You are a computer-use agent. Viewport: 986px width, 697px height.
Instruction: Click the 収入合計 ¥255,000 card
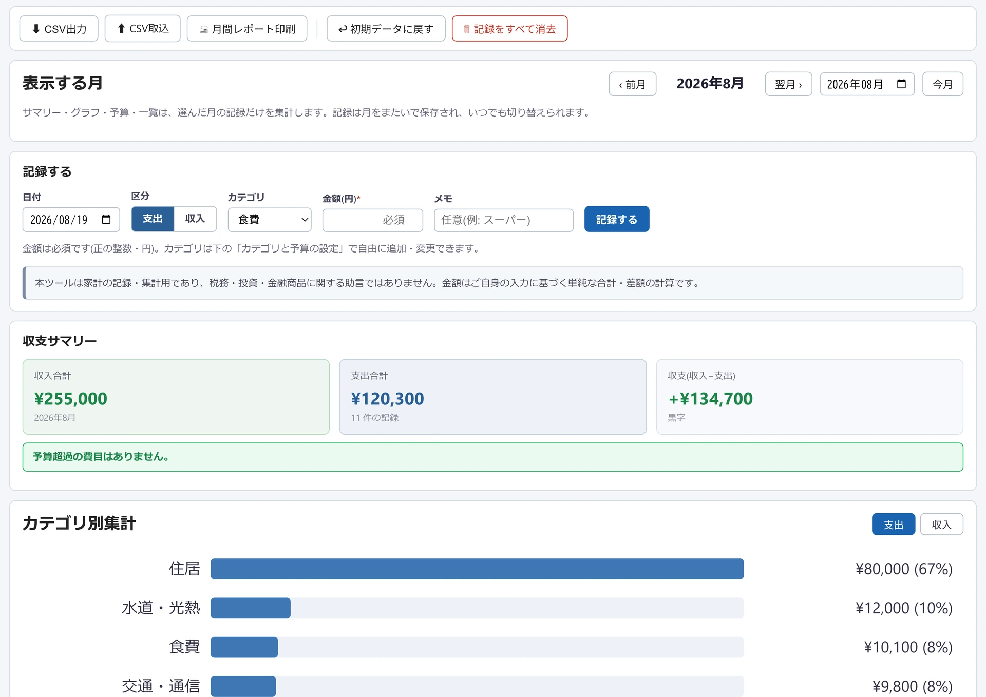(176, 397)
